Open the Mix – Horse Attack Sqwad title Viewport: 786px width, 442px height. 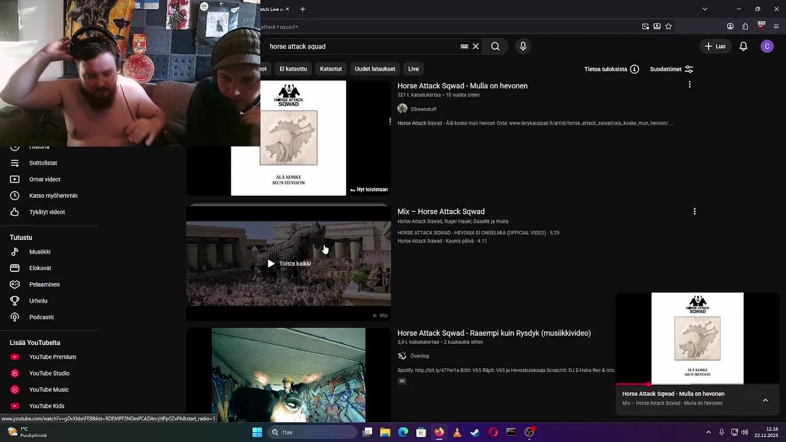[441, 211]
